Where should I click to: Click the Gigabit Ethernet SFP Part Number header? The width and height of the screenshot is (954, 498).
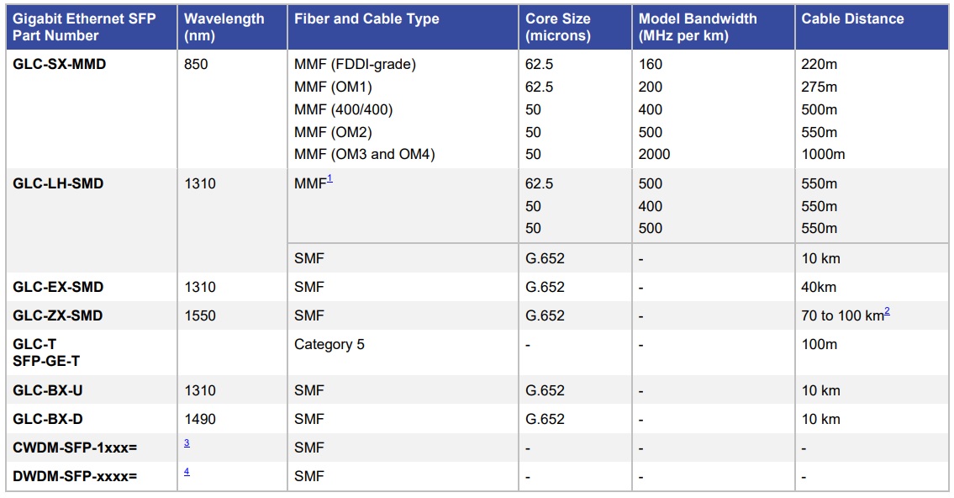click(x=84, y=27)
